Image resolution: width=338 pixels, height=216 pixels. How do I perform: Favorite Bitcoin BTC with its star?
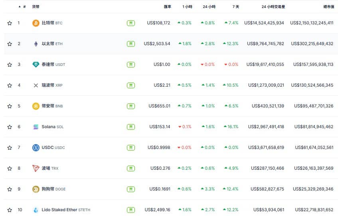pos(10,23)
